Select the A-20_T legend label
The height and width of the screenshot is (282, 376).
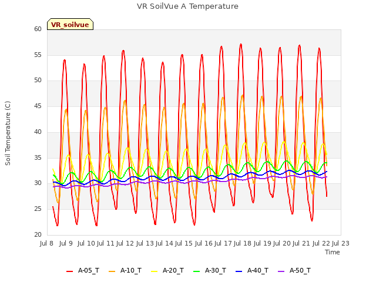(173, 271)
